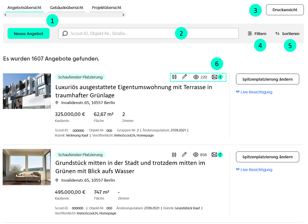Edit the Luxuriös Eigentumswohnung listing via pencil icon
The width and height of the screenshot is (308, 224).
point(184,77)
